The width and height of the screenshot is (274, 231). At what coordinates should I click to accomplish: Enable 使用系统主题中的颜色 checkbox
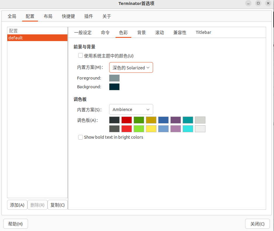pos(81,56)
